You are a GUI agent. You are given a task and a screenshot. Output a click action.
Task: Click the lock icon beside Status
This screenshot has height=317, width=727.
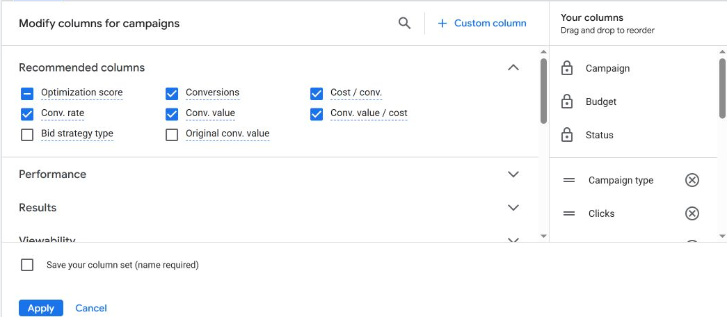(x=566, y=135)
